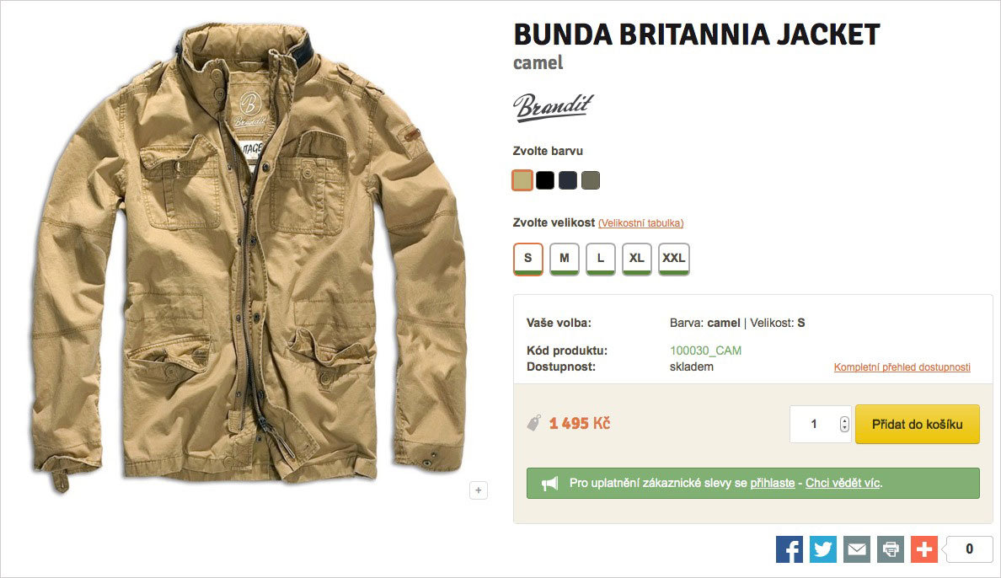The height and width of the screenshot is (578, 1001).
Task: Share the jacket on Facebook
Action: 789,549
